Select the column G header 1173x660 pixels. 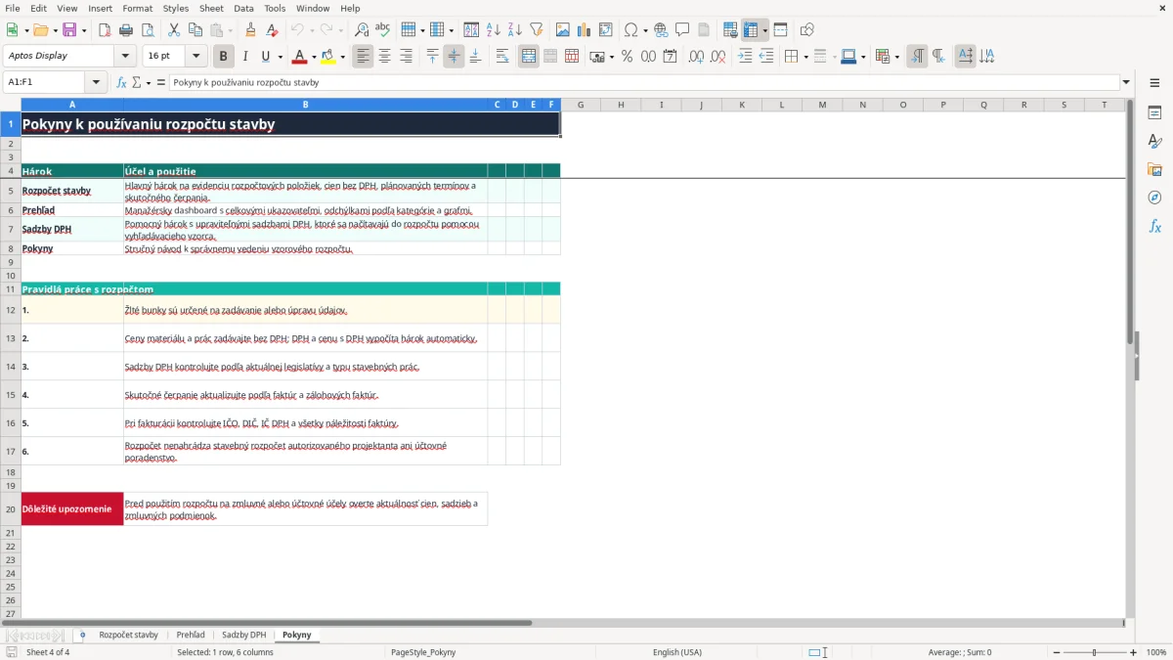click(581, 105)
